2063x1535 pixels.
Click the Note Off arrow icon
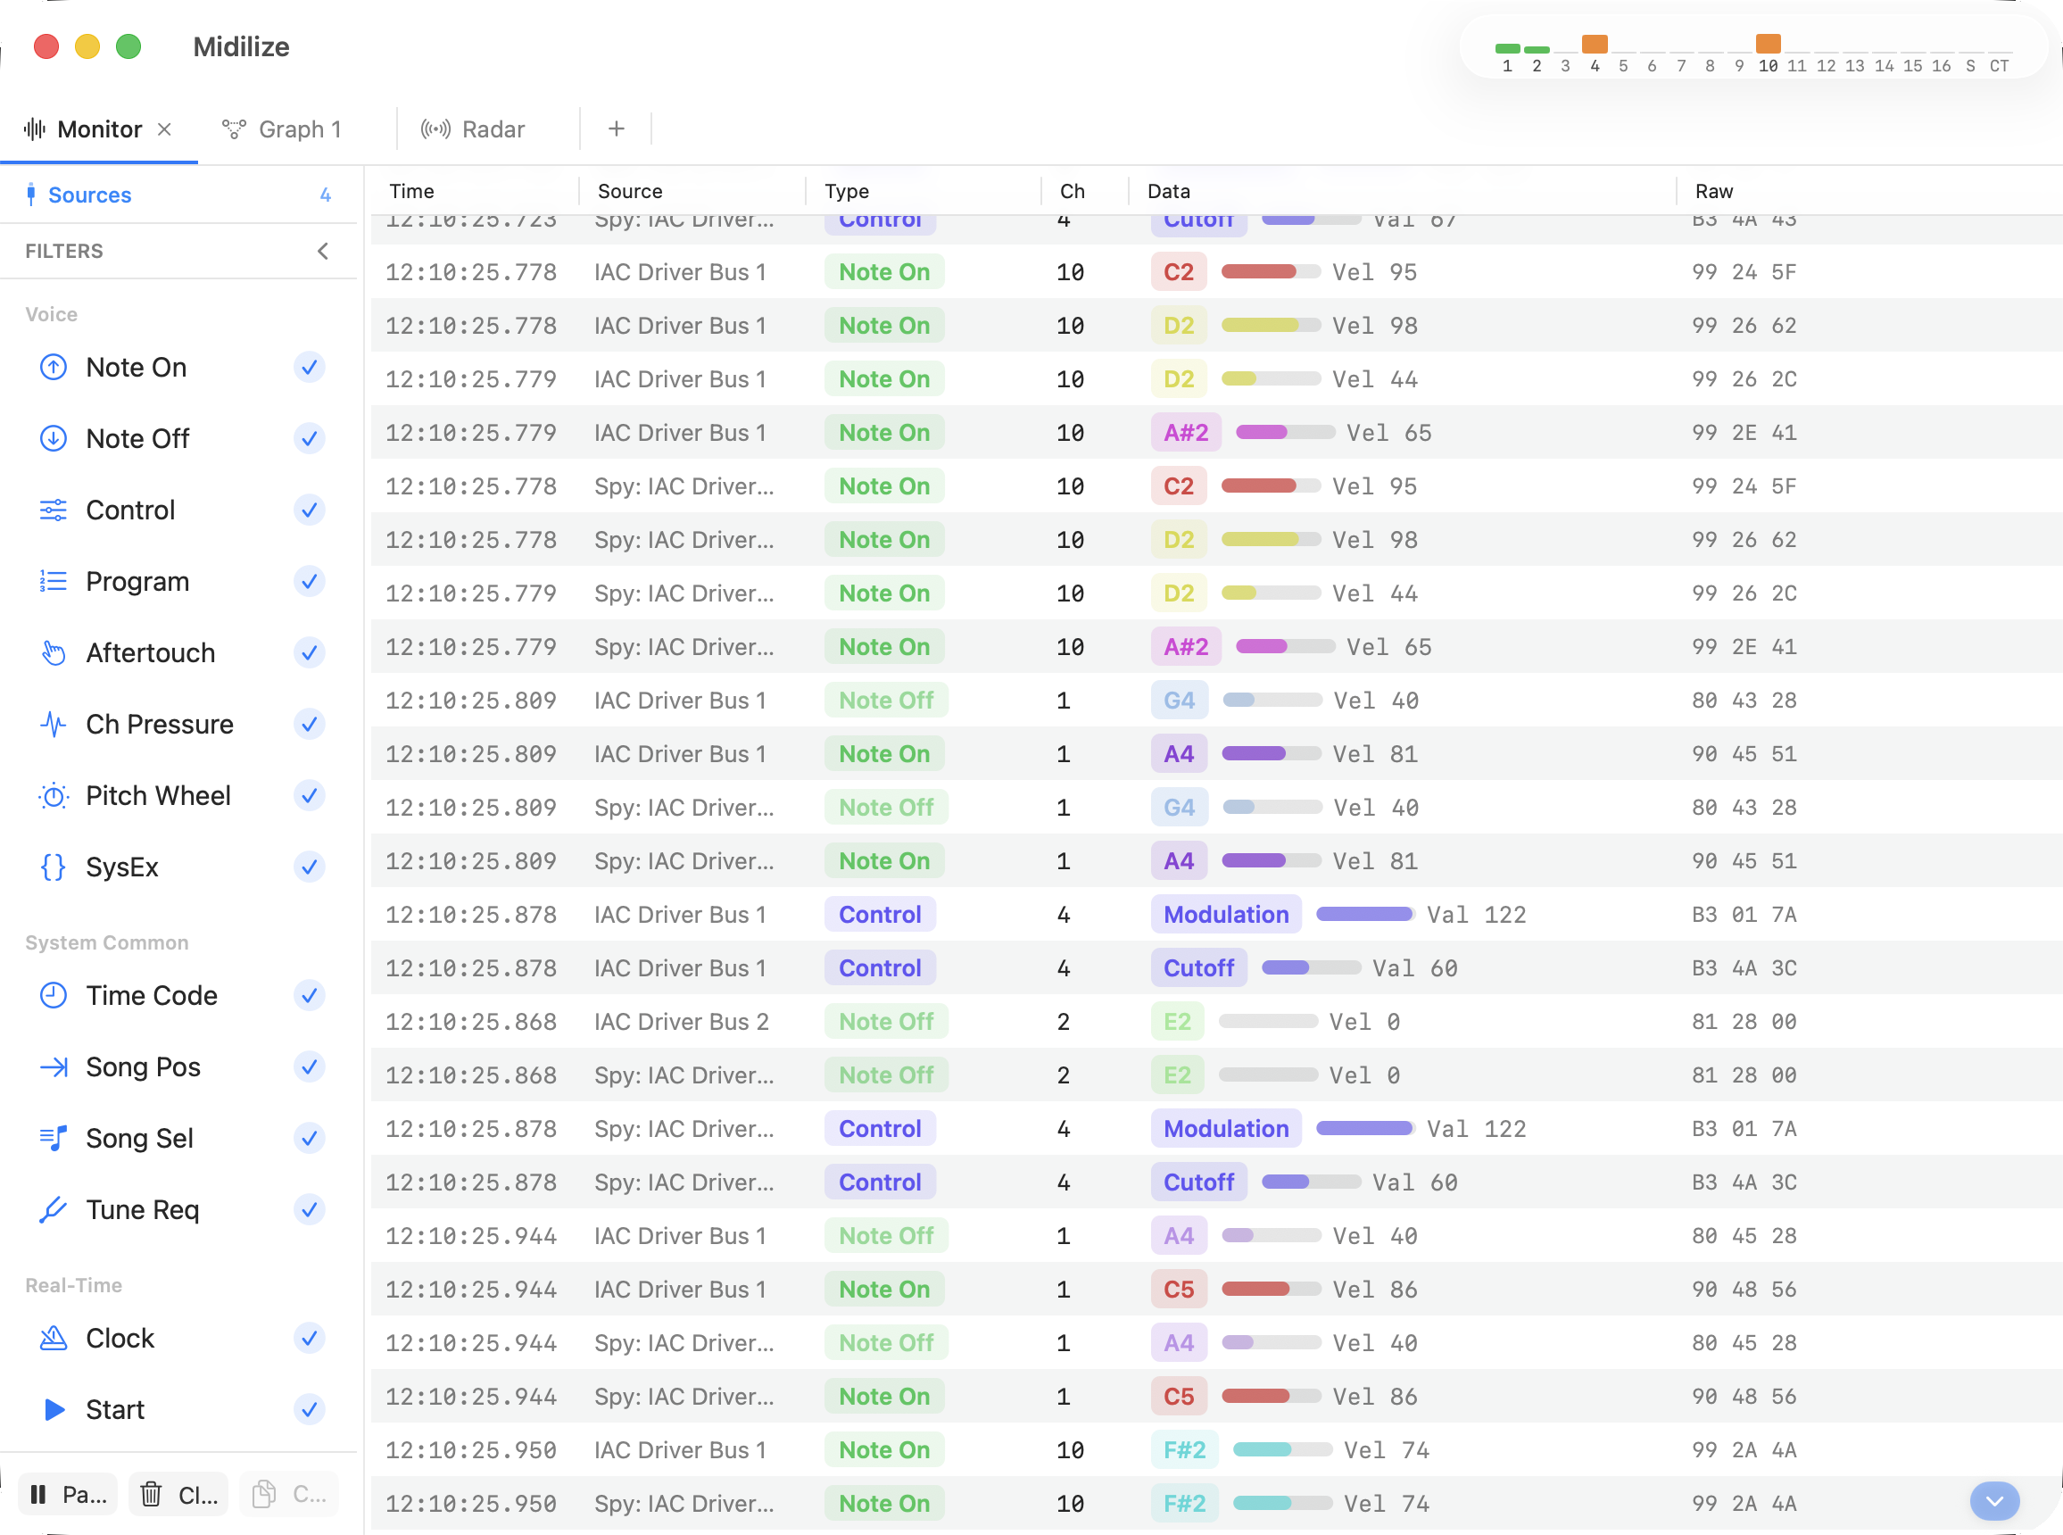click(x=53, y=437)
